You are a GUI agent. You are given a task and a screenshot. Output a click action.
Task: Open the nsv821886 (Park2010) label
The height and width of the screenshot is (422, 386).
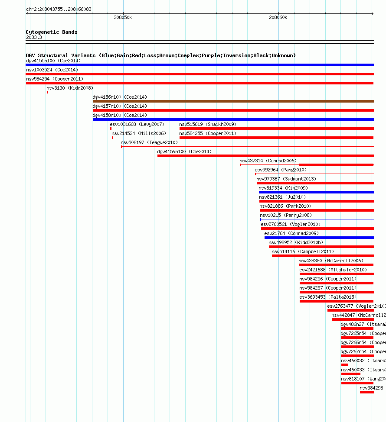pos(285,206)
